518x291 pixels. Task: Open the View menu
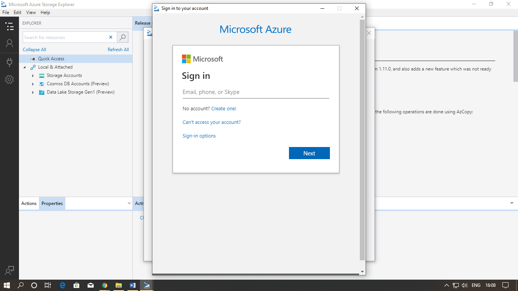(31, 13)
